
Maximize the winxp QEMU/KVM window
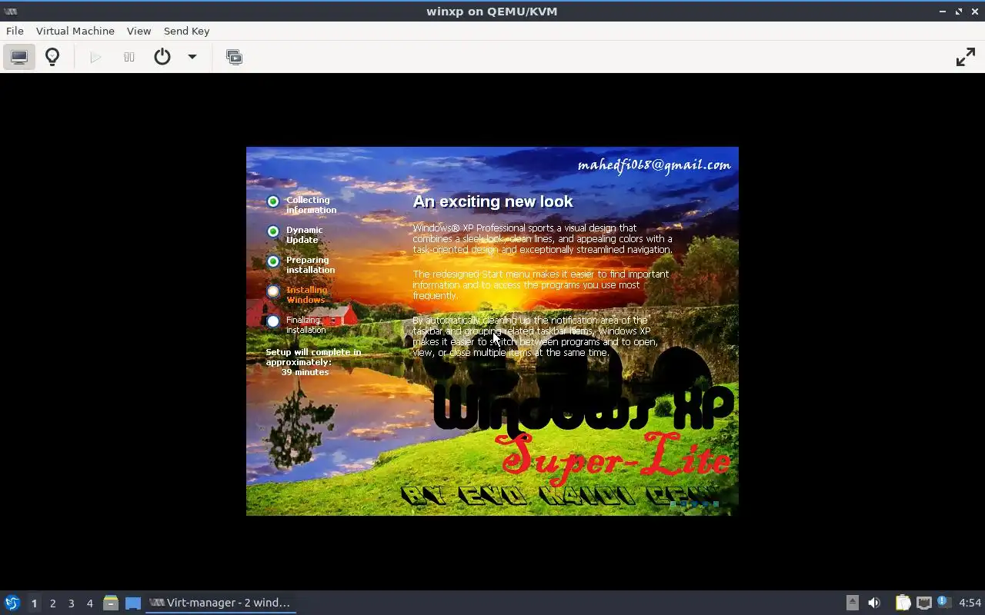coord(959,12)
